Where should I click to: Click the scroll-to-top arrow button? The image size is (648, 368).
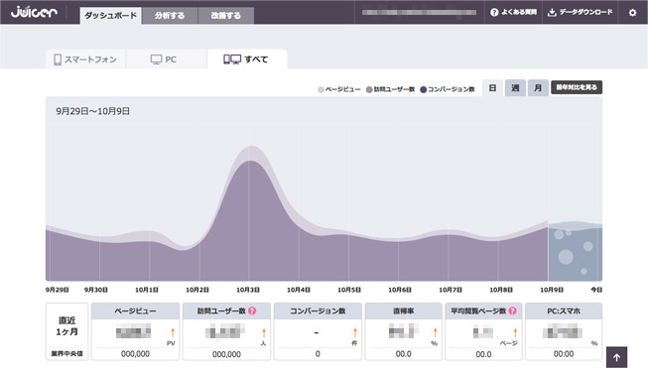pyautogui.click(x=616, y=357)
